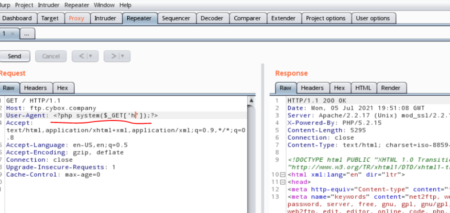
Task: Add new Repeater tab via ellipsis
Action: 27,34
